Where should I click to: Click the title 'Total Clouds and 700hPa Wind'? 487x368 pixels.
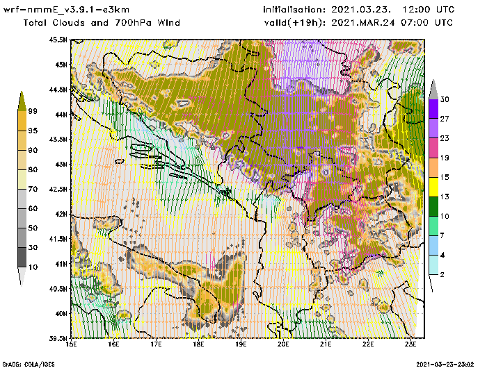click(102, 23)
